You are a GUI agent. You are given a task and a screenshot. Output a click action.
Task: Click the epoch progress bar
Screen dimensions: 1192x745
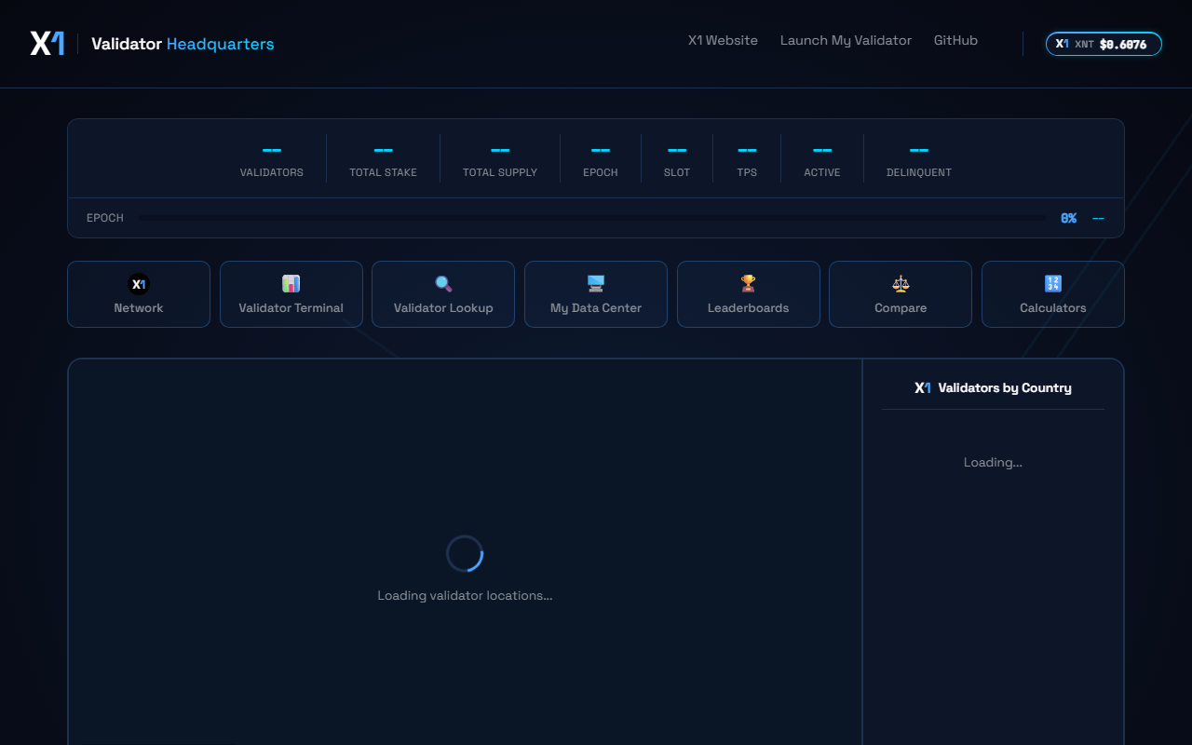[x=592, y=218]
